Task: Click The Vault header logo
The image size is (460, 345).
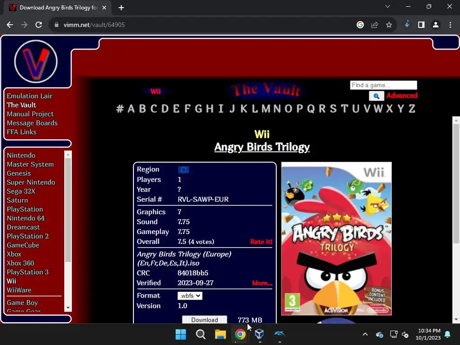Action: pyautogui.click(x=266, y=90)
